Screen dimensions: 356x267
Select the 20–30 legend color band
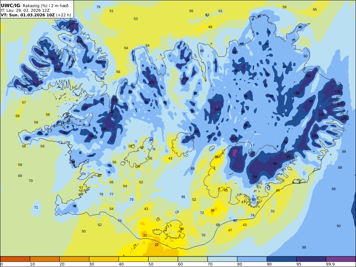pos(74,259)
